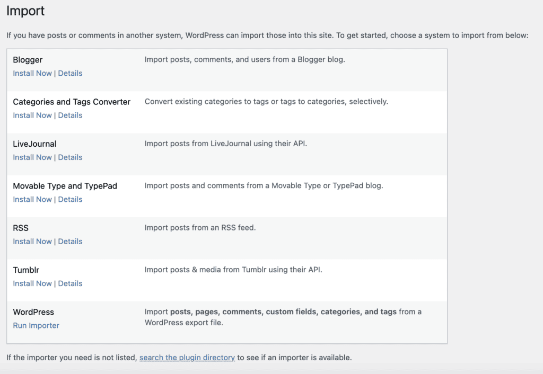View Details for Categories and Tags Converter
Image resolution: width=543 pixels, height=374 pixels.
coord(70,115)
